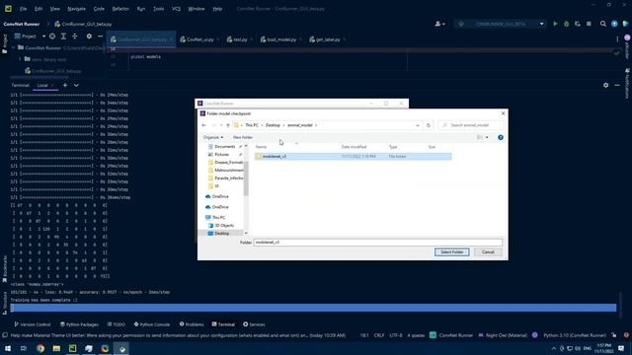Stop the running process square icon

pyautogui.click(x=589, y=24)
